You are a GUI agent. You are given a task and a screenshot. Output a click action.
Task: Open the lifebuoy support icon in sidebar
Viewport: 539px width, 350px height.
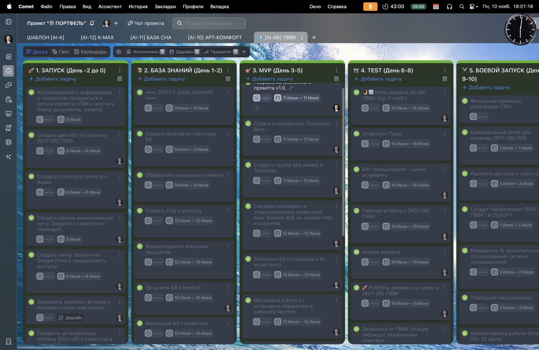click(9, 142)
